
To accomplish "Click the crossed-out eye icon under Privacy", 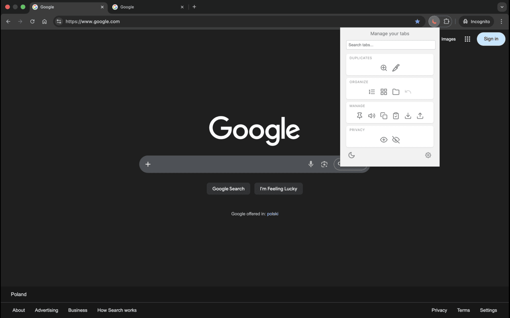I will click(396, 140).
